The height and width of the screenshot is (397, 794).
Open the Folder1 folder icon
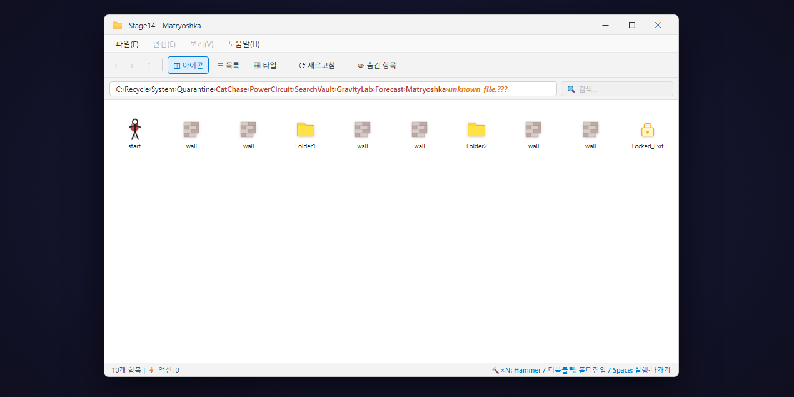click(306, 129)
